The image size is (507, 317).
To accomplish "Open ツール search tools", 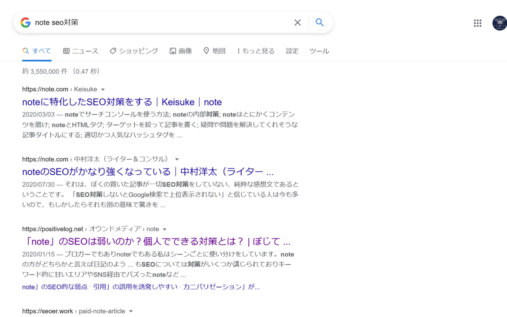I will pyautogui.click(x=319, y=51).
